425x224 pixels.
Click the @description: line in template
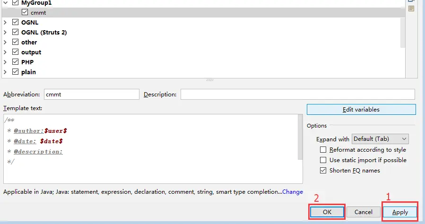coord(38,152)
